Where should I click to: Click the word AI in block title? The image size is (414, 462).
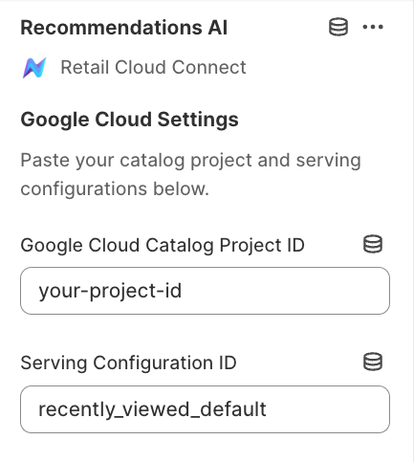(x=218, y=28)
